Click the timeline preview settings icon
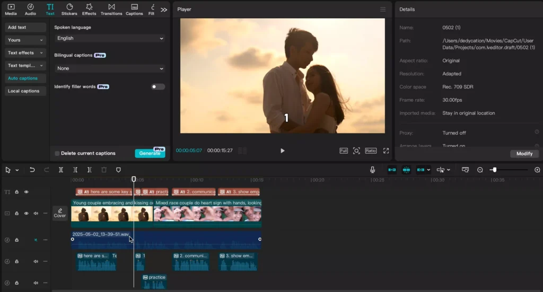This screenshot has width=543, height=292. pyautogui.click(x=465, y=170)
